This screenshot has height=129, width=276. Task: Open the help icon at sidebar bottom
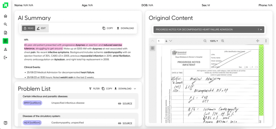tap(6, 123)
